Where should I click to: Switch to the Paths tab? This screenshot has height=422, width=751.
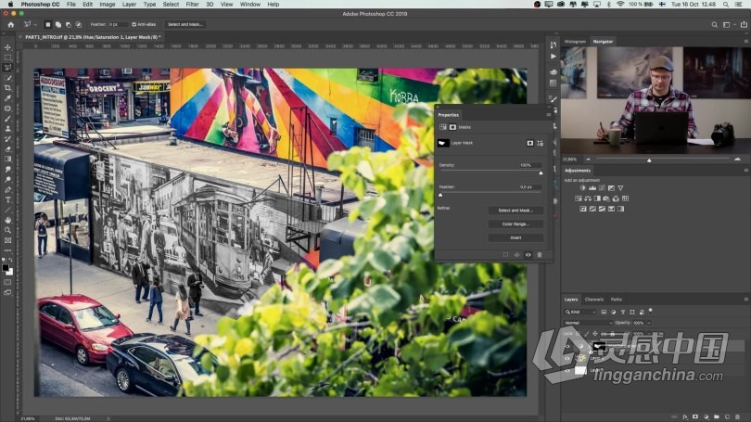click(x=616, y=300)
